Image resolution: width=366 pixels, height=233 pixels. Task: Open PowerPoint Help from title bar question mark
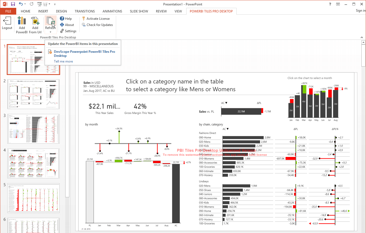coord(330,4)
